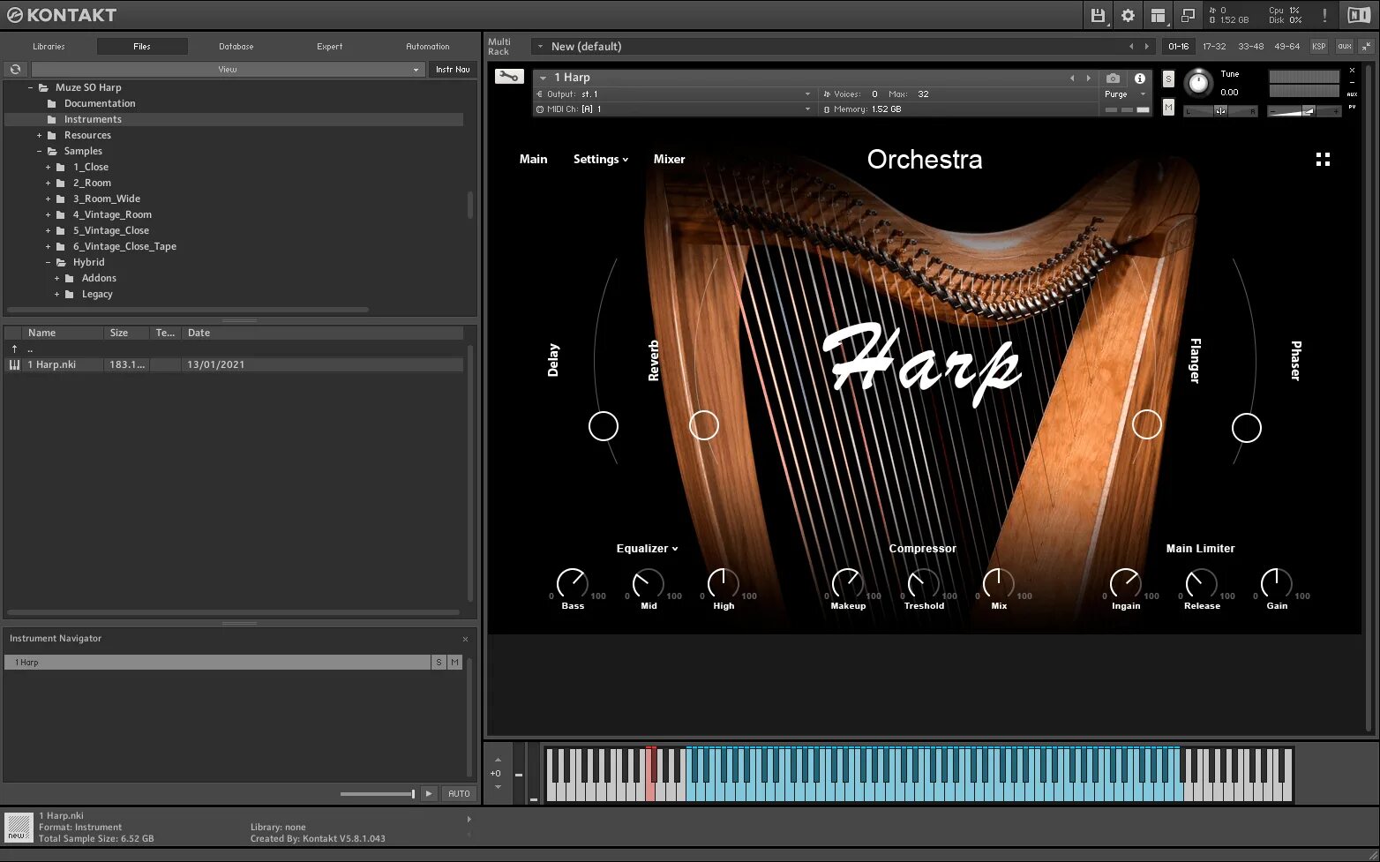Collapse the Hybrid folder
Viewport: 1380px width, 862px height.
click(48, 262)
